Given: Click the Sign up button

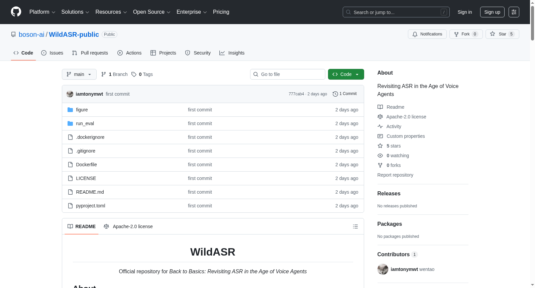Looking at the screenshot, I should click(x=492, y=12).
